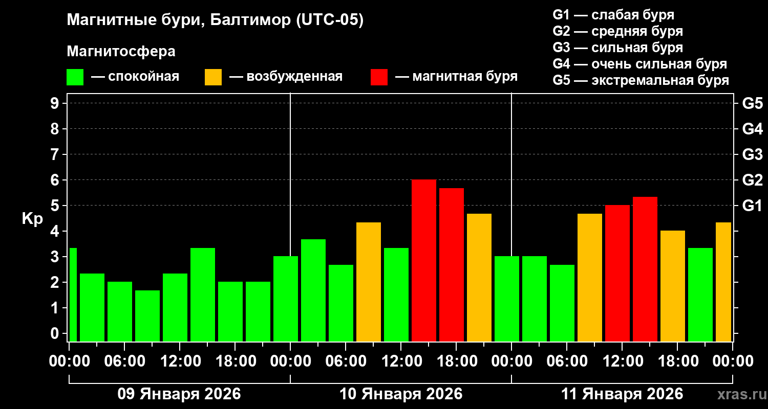Select the first orange bar on 10 January
Viewport: 768px width, 409px height.
[x=369, y=282]
